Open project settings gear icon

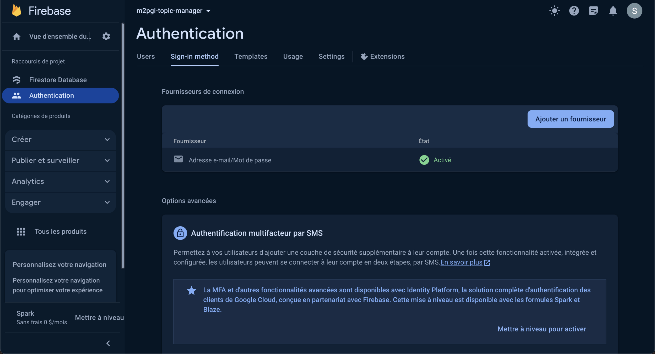click(x=106, y=36)
